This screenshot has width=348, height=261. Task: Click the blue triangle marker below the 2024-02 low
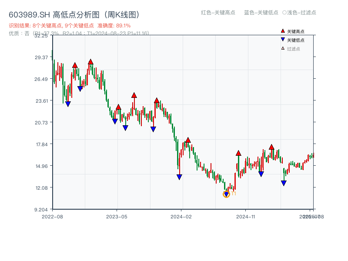point(179,176)
